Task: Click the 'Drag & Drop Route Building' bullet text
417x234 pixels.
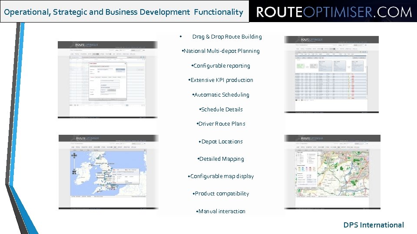Action: tap(227, 36)
